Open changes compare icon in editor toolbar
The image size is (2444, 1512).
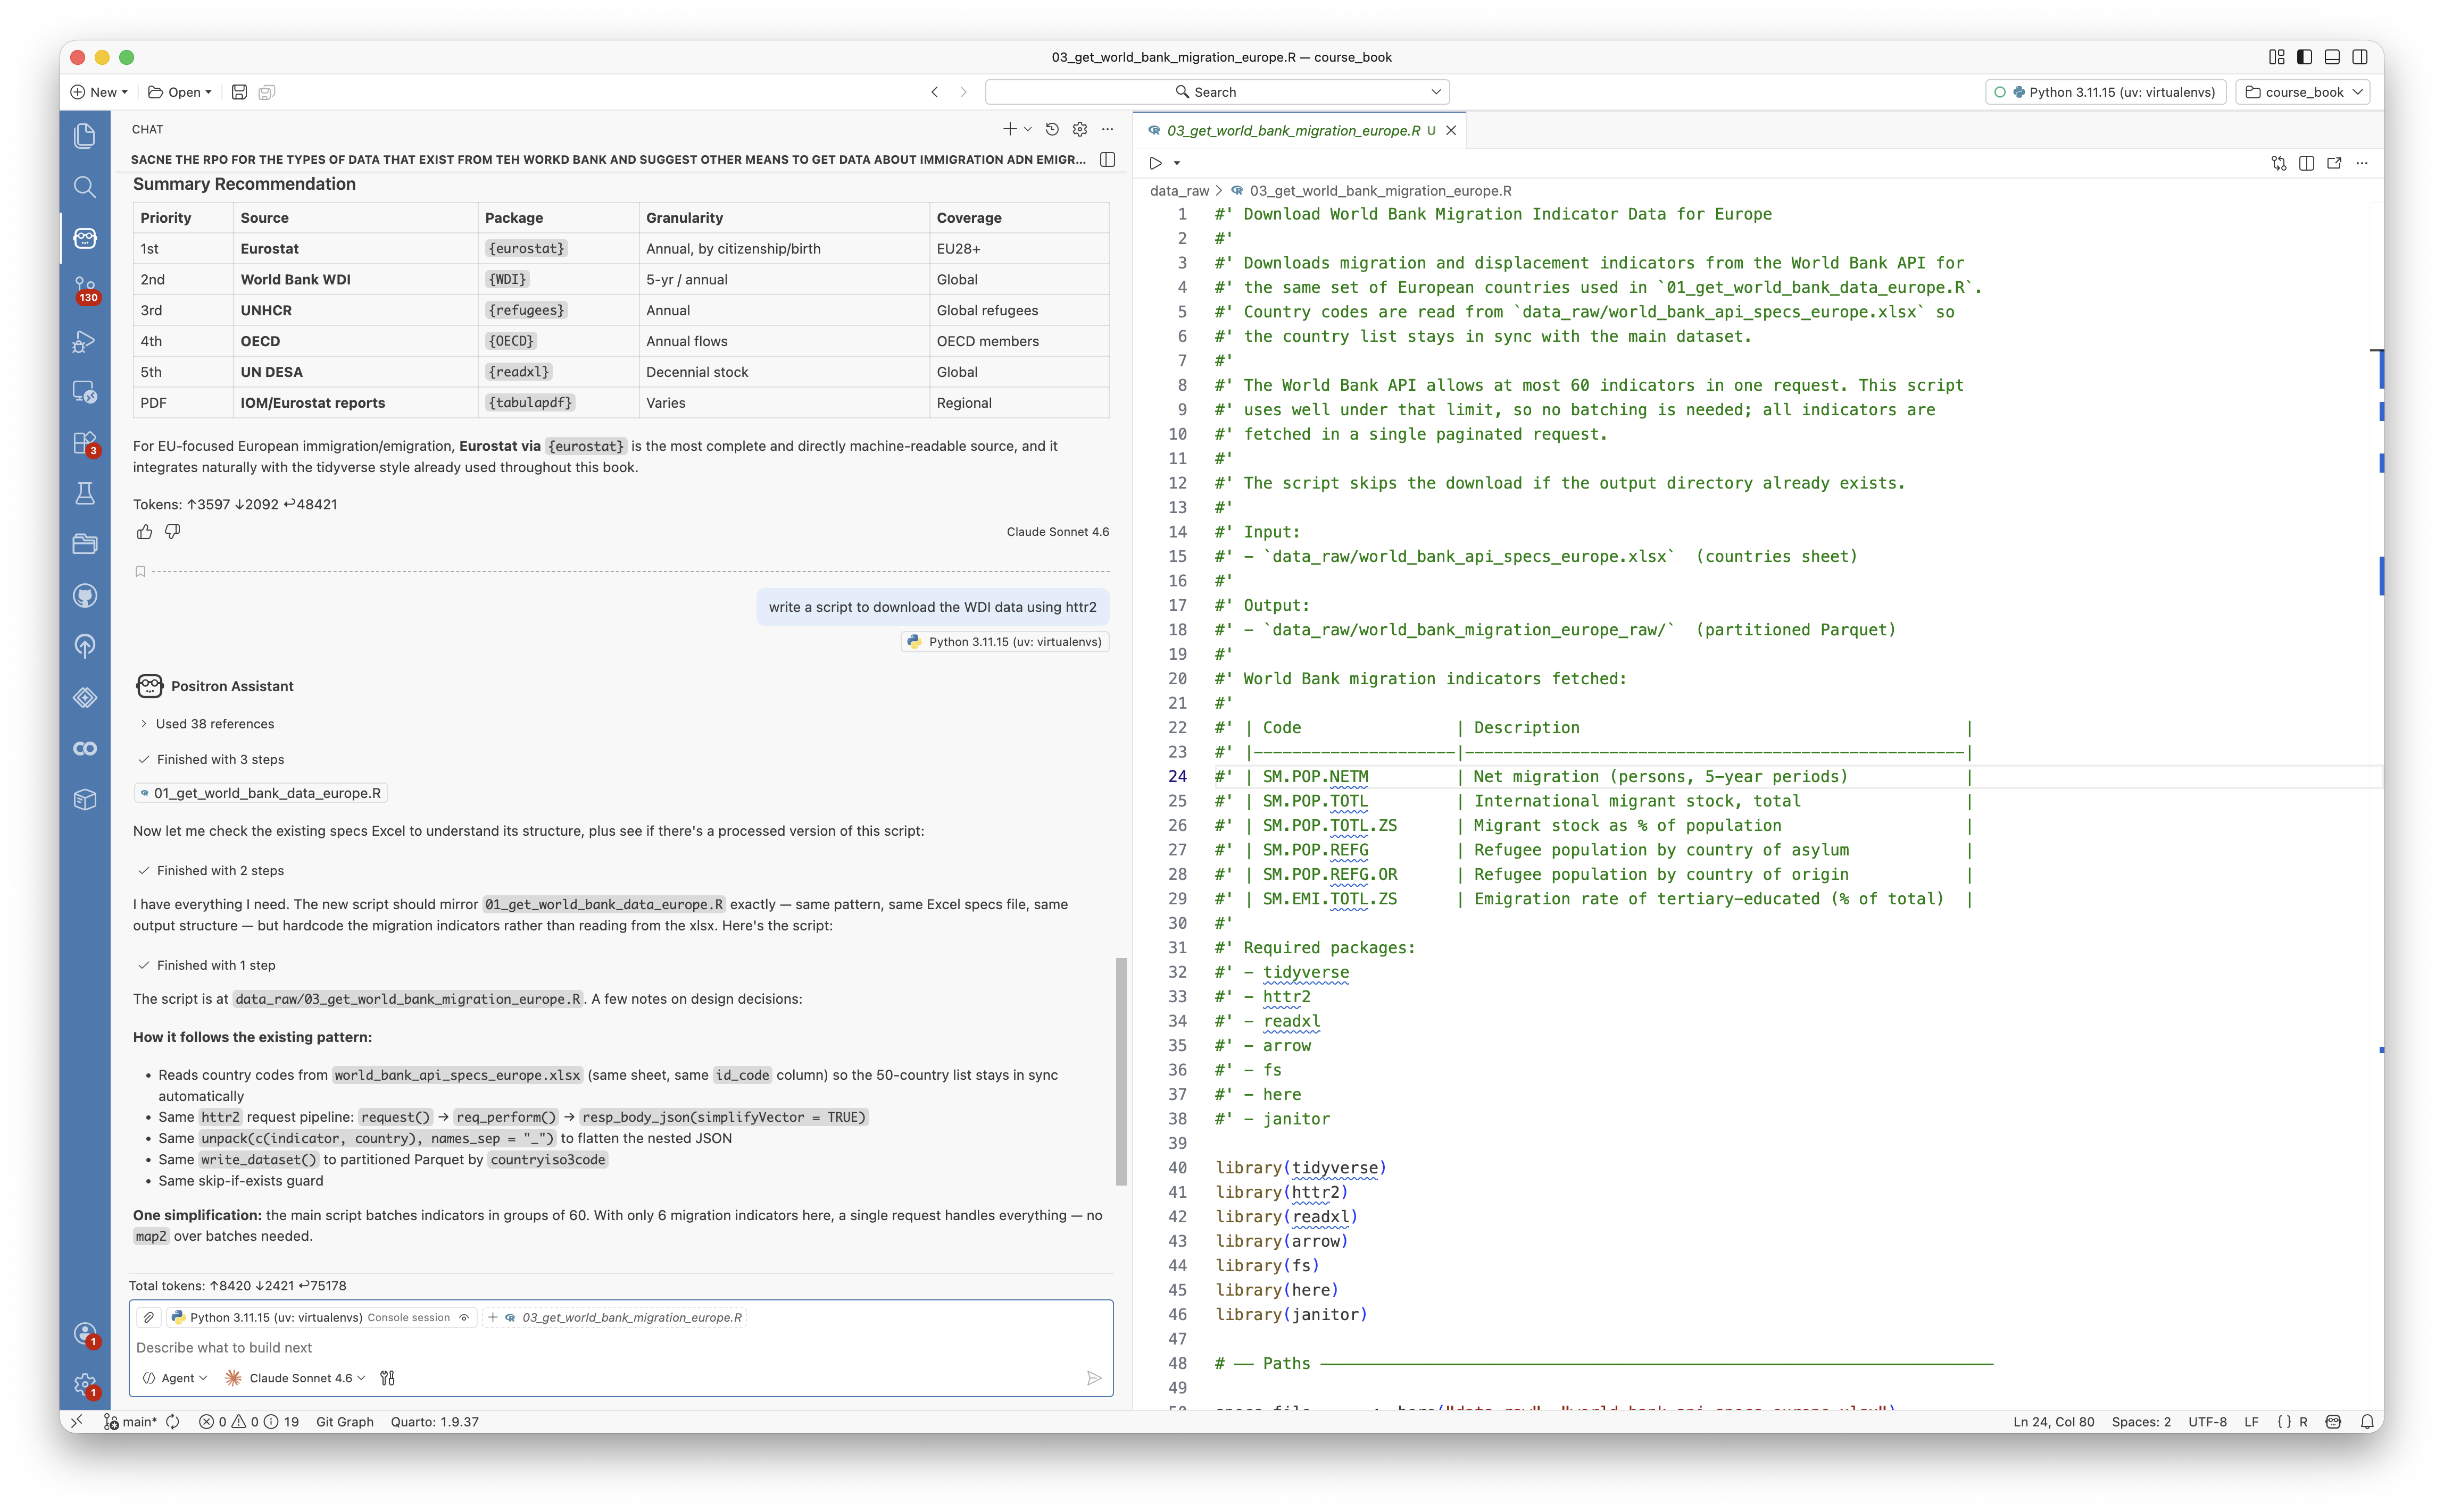[2279, 163]
